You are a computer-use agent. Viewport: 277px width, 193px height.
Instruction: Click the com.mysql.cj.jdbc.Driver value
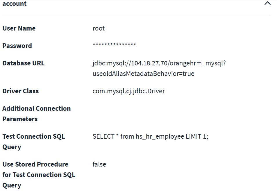pyautogui.click(x=128, y=91)
